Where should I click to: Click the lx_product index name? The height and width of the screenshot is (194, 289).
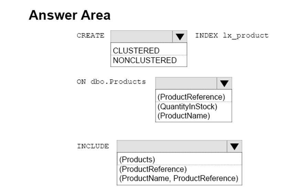[245, 36]
